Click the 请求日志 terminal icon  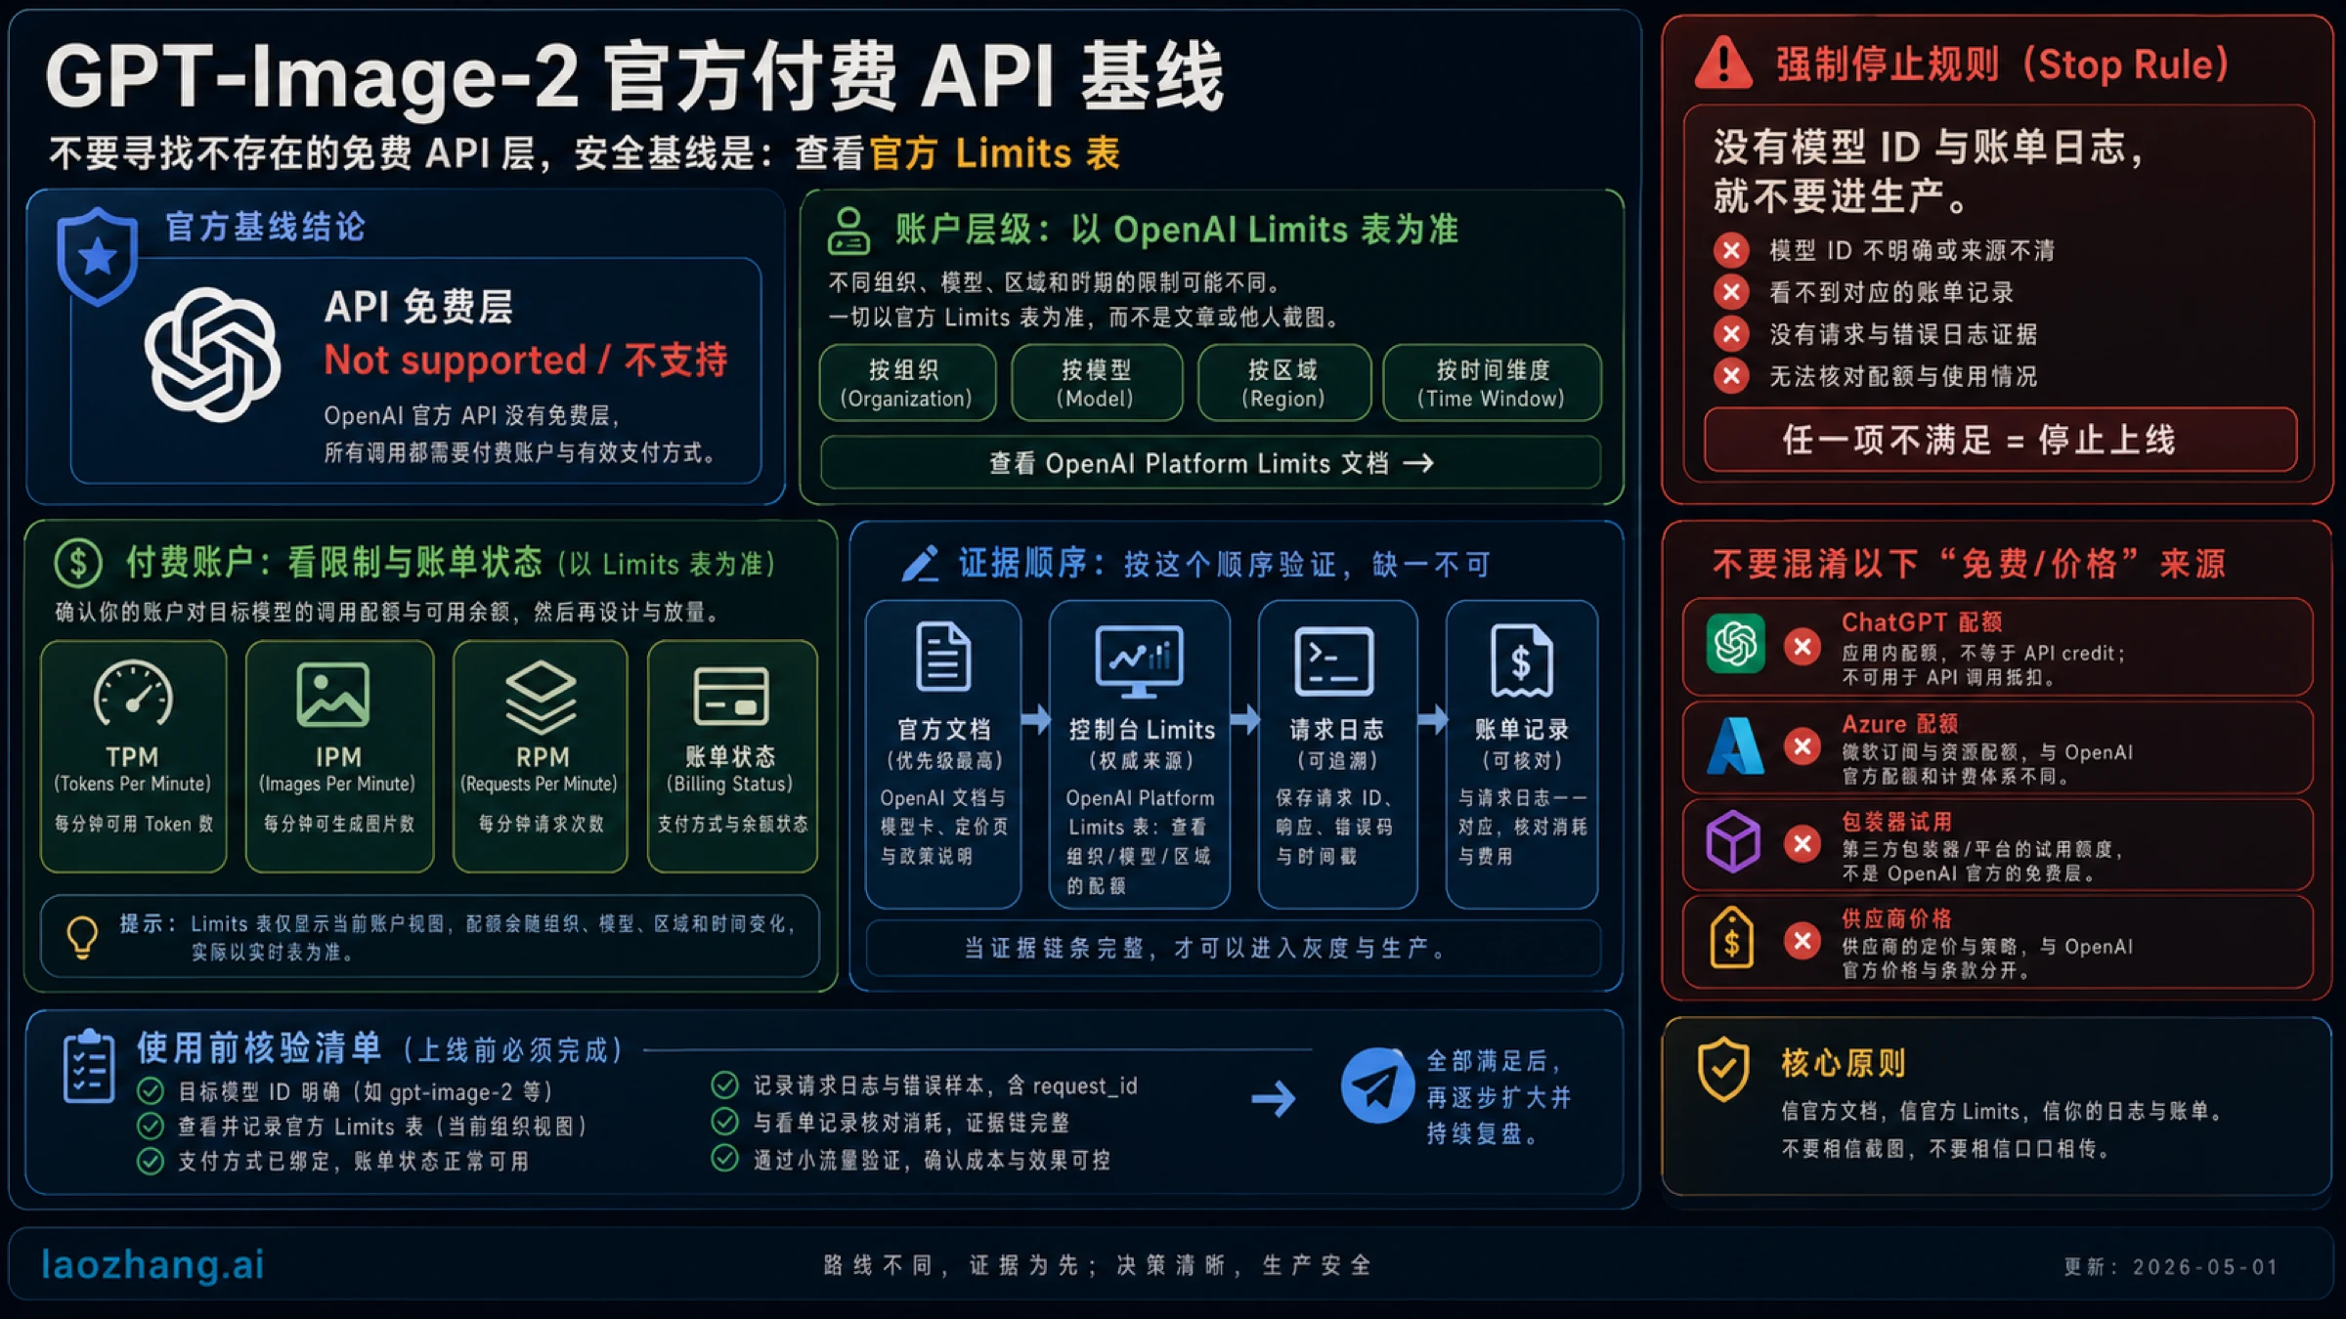click(x=1334, y=661)
